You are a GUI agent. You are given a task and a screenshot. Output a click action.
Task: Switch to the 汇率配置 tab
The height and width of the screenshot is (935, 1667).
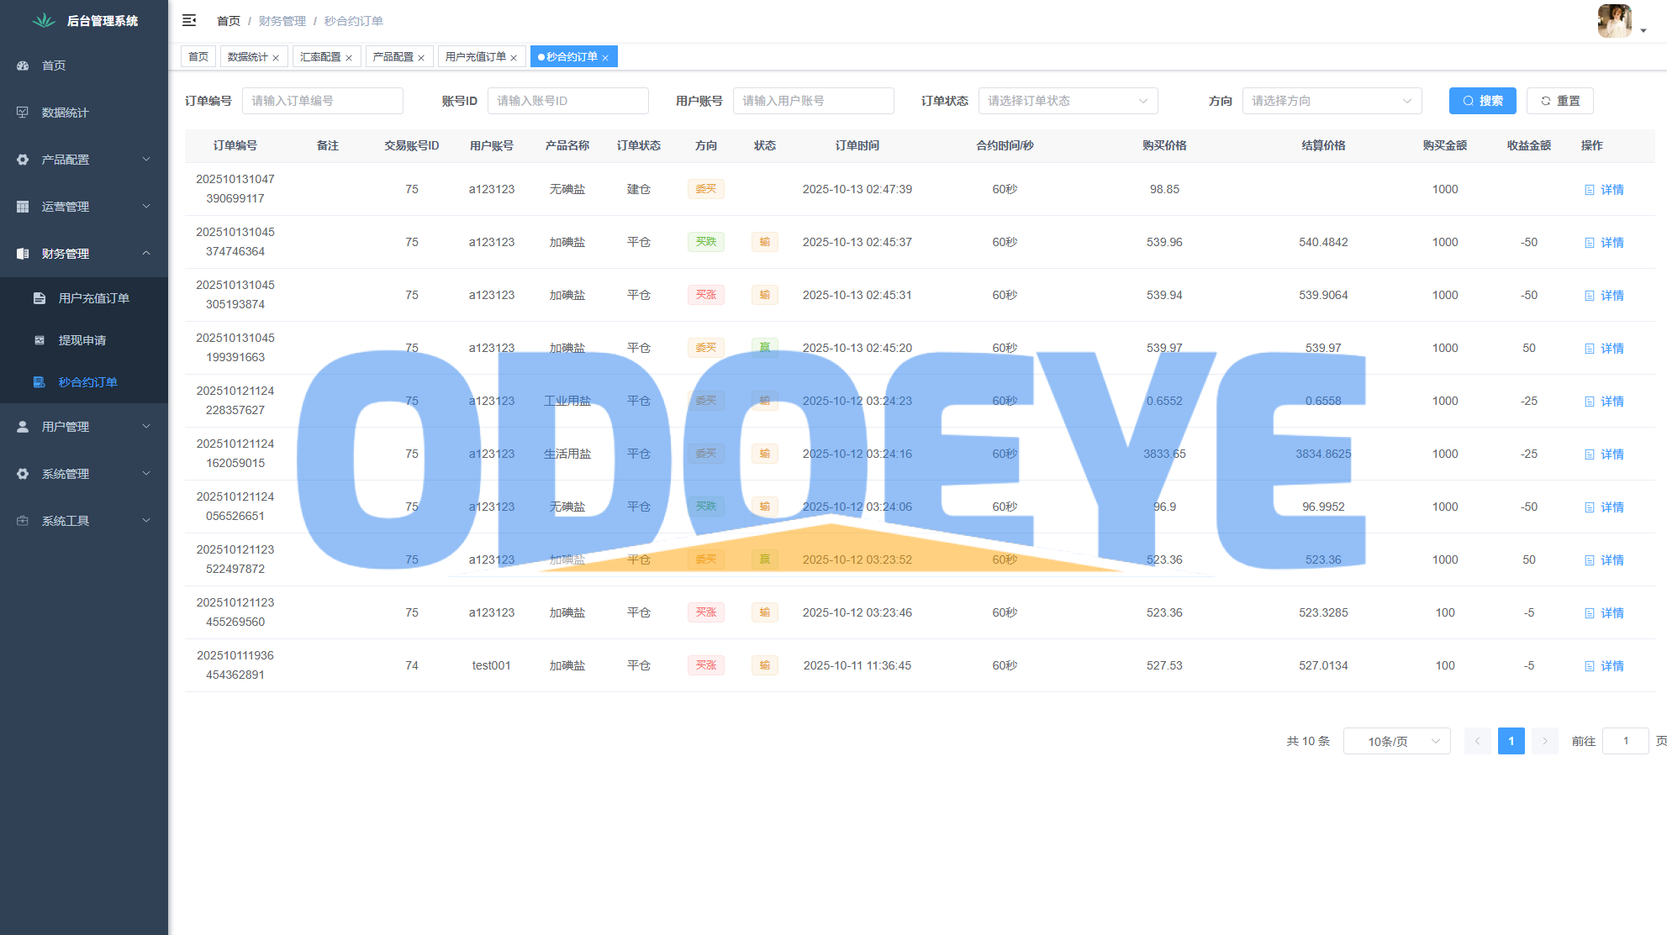coord(320,57)
